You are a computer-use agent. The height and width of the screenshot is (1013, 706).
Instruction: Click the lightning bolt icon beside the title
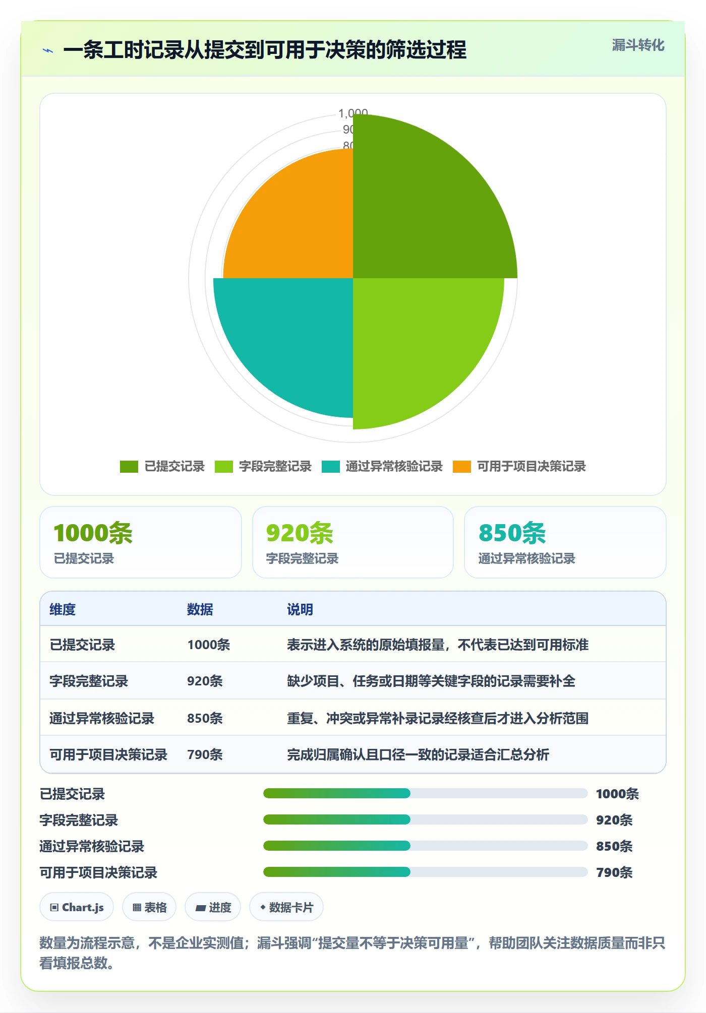point(48,50)
